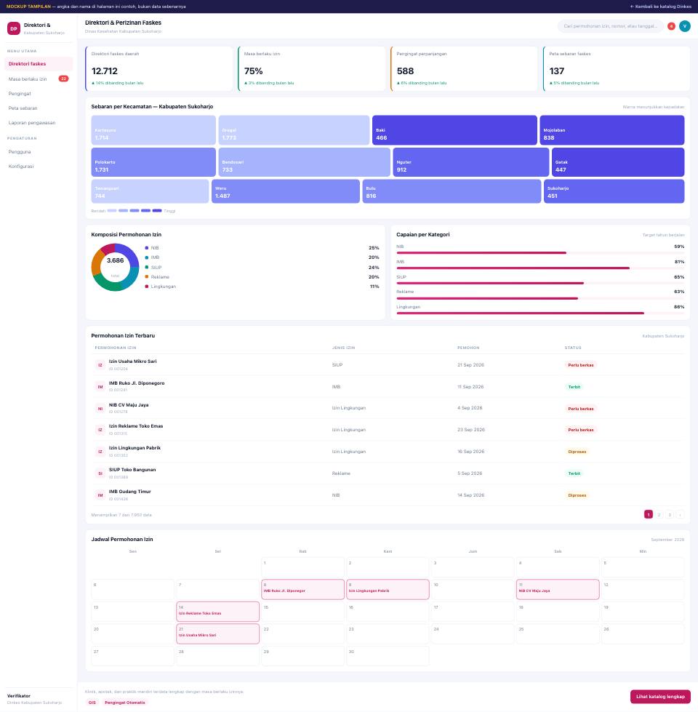Open Pengguna settings item
Viewport: 698px width, 712px height.
(x=39, y=152)
